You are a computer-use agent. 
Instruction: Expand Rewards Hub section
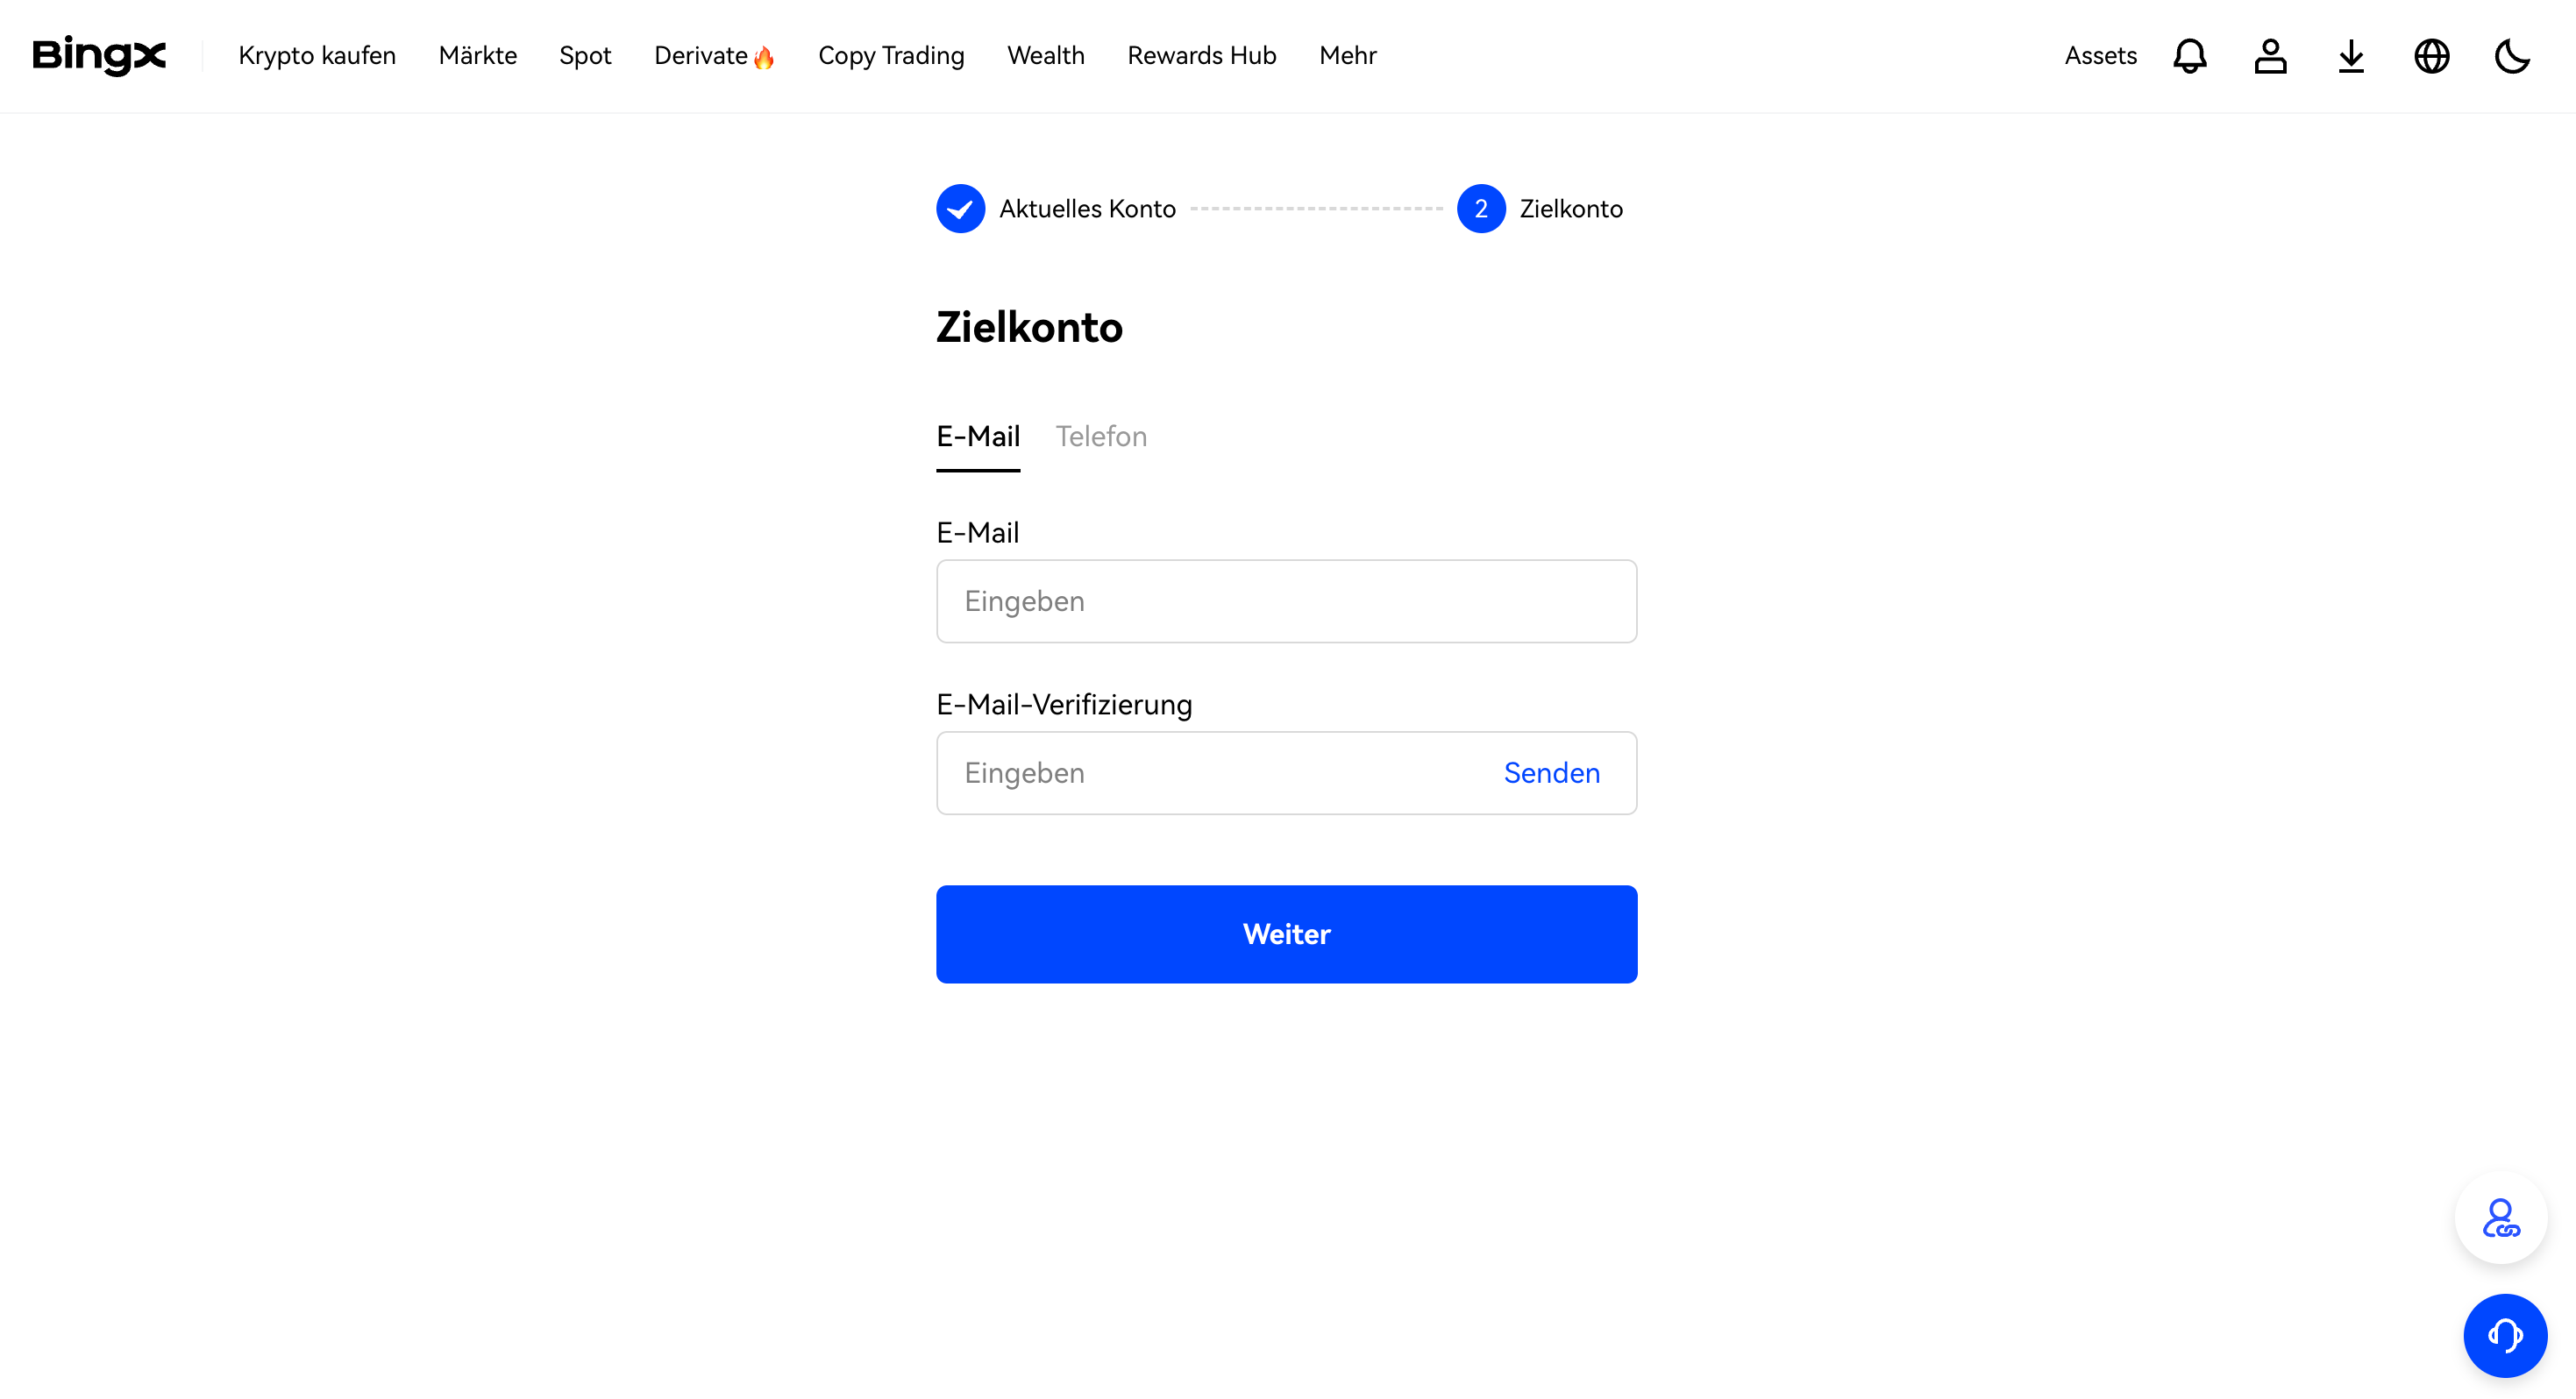pos(1203,55)
